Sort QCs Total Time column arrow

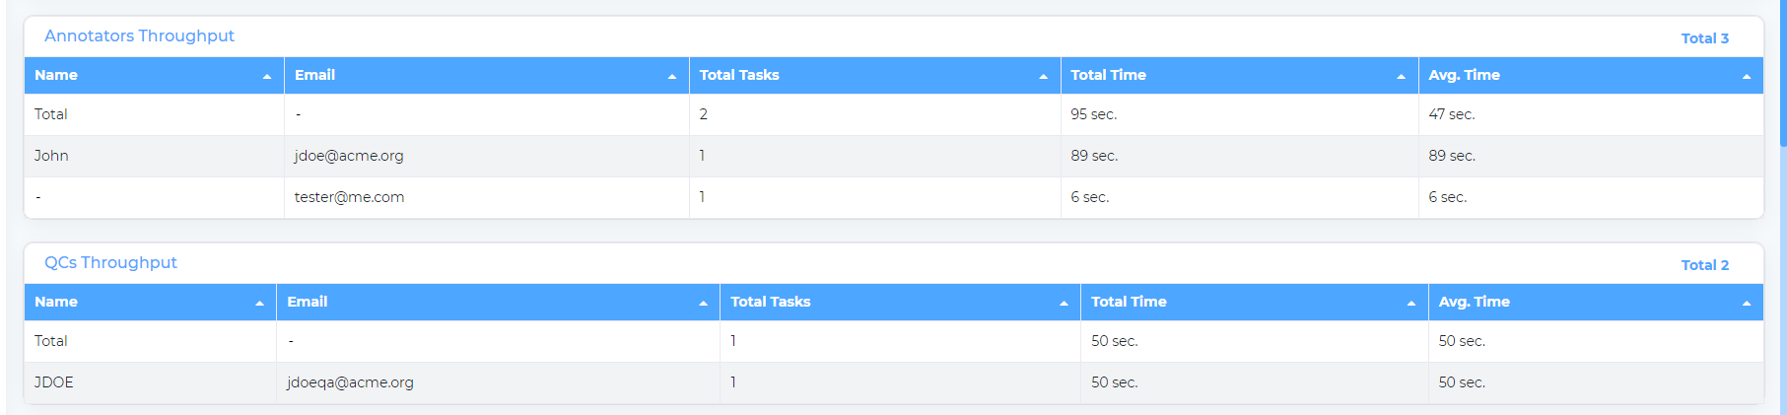pos(1411,303)
